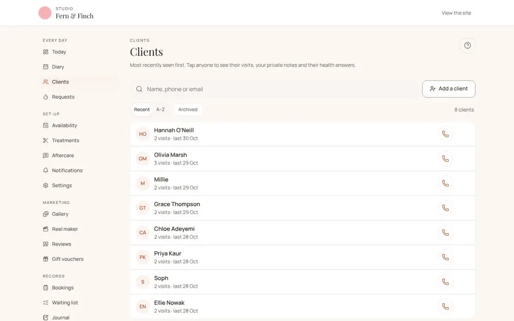Click the Clients people icon in sidebar
Viewport: 514px width, 321px height.
(x=46, y=82)
